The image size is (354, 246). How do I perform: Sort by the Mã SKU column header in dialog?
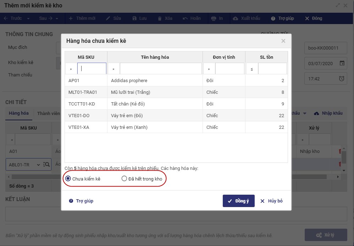click(86, 57)
